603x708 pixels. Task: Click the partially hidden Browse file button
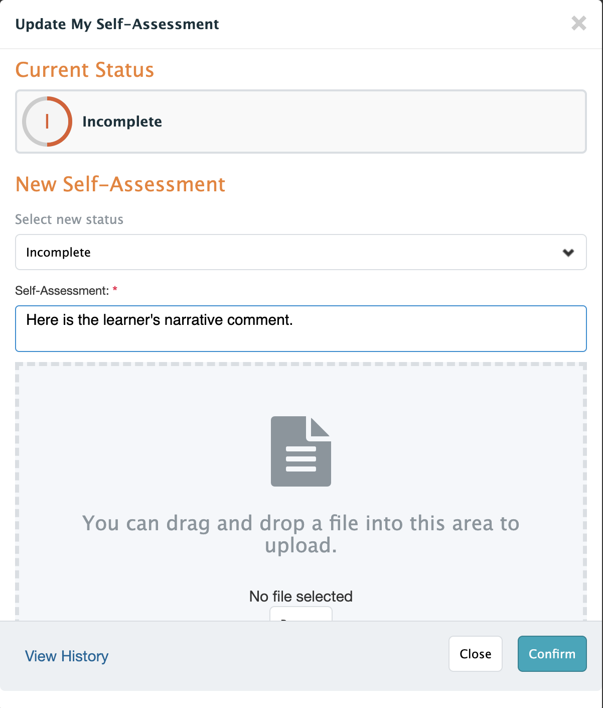coord(301,614)
